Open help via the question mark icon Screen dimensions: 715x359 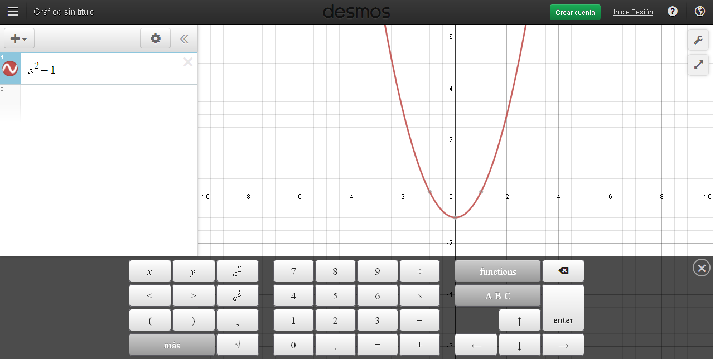point(672,11)
